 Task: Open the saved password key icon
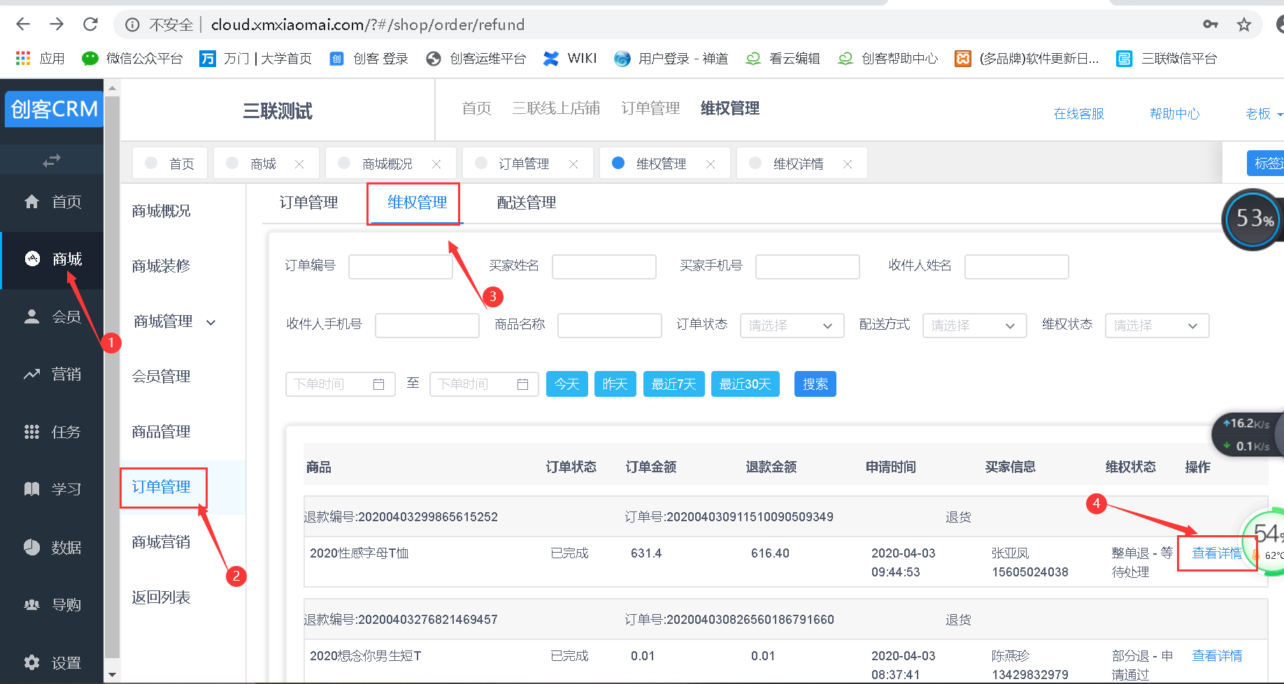click(x=1211, y=24)
